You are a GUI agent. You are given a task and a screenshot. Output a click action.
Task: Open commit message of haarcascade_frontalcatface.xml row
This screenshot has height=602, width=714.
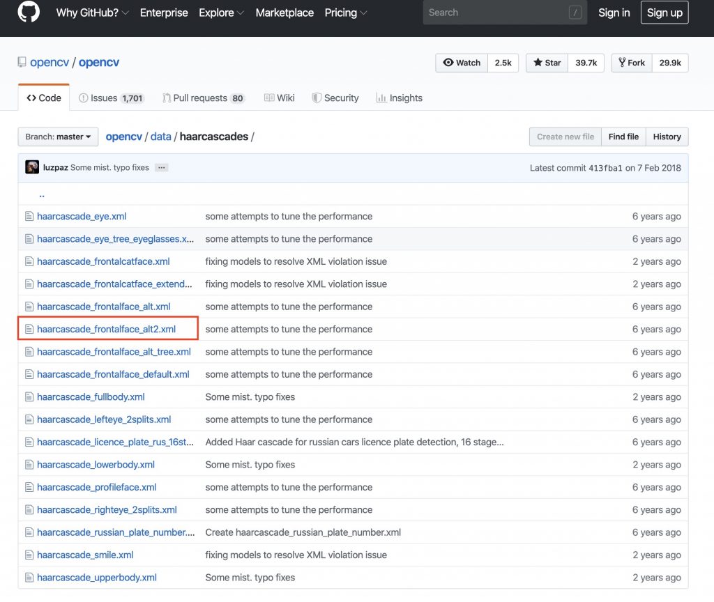click(296, 261)
